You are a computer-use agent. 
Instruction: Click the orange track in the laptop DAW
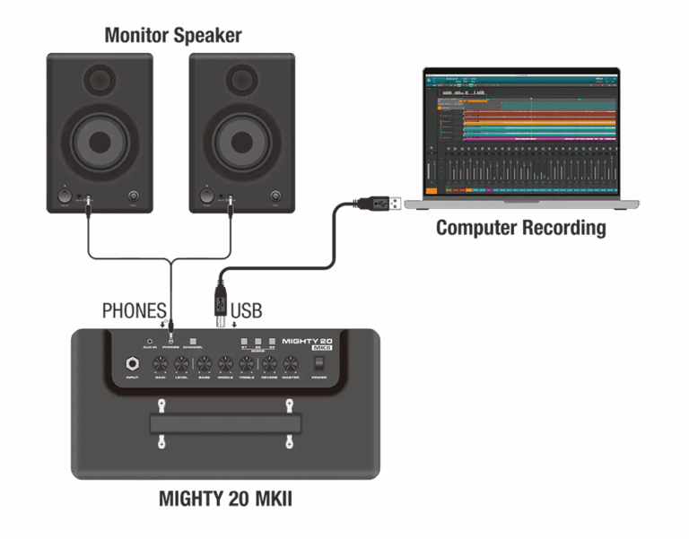click(x=539, y=122)
